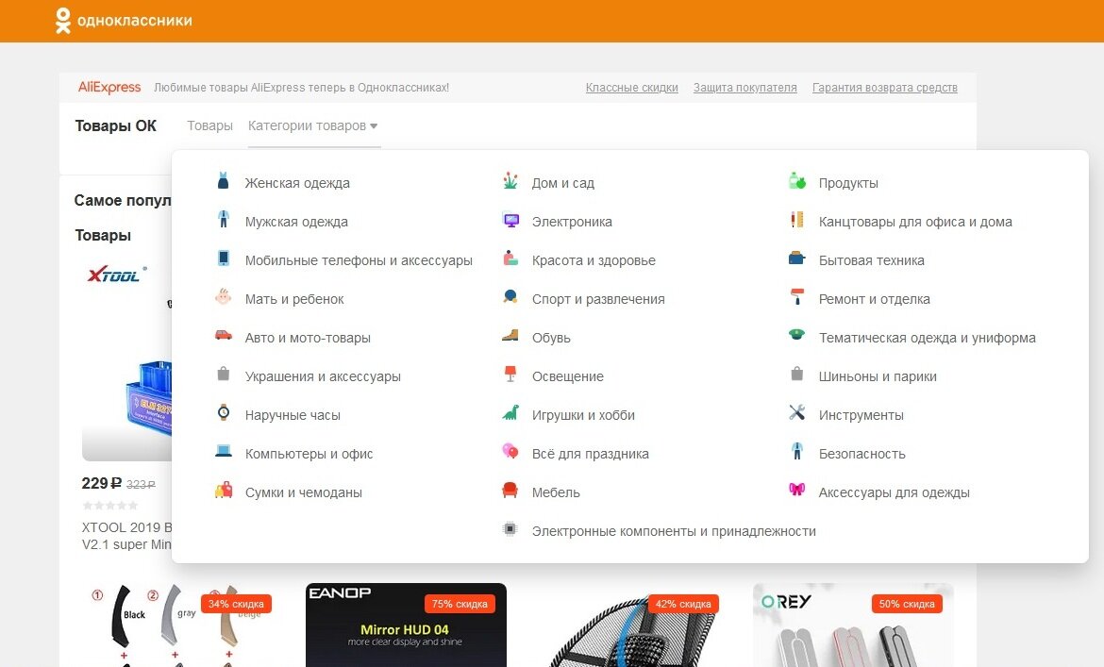Select Электронные компоненты и принадлежности category

pyautogui.click(x=674, y=531)
